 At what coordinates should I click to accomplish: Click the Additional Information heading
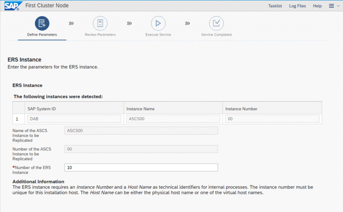click(x=38, y=182)
